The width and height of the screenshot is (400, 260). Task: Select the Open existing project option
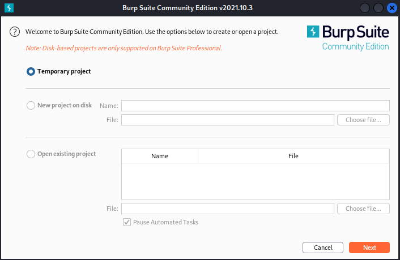click(31, 154)
